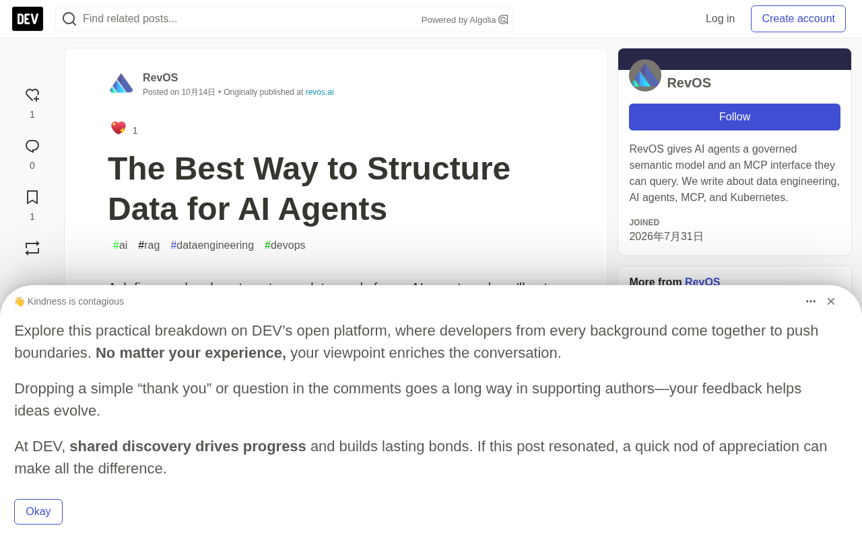
Task: Follow the RevOS profile
Action: pyautogui.click(x=735, y=117)
